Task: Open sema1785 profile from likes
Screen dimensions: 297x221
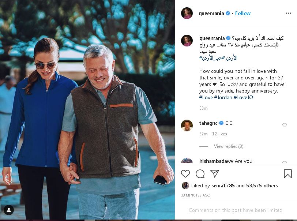Action: tap(223, 186)
